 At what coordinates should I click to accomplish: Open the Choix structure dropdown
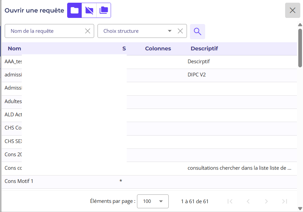coord(169,31)
